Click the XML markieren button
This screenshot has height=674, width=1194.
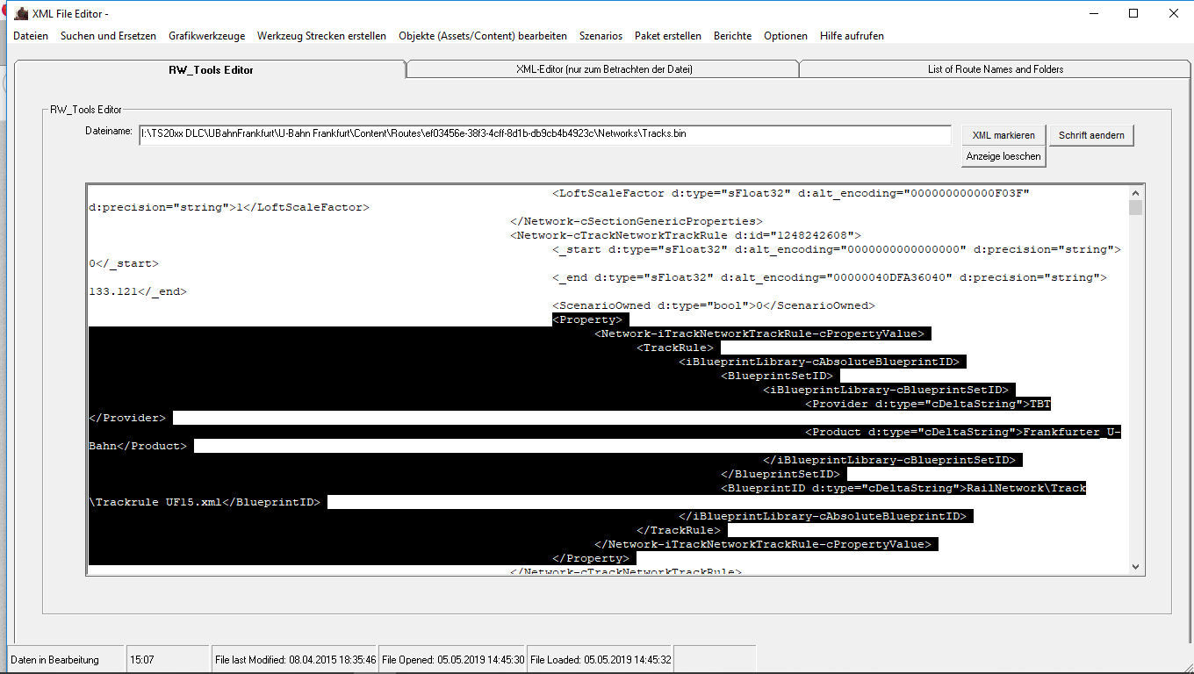point(1003,135)
